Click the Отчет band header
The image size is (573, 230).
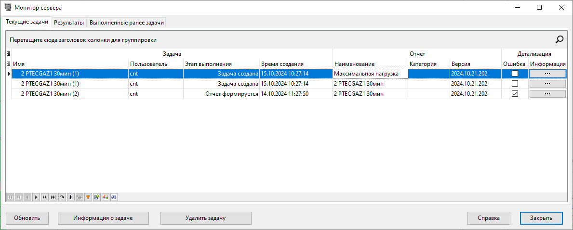pyautogui.click(x=417, y=54)
